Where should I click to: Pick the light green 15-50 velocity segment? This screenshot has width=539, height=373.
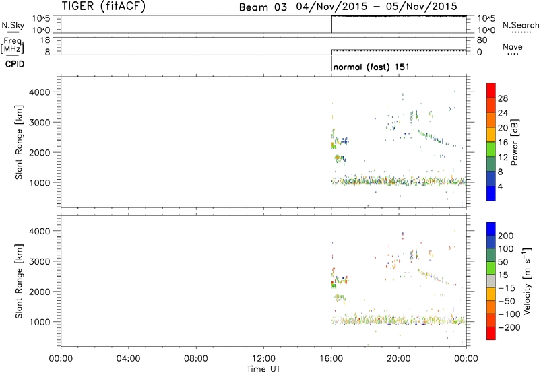(x=491, y=268)
